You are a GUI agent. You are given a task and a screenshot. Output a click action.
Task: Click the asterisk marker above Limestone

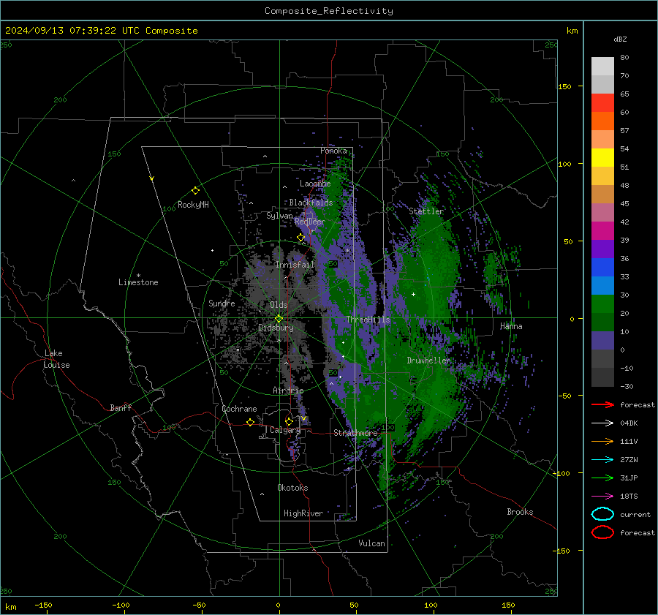(138, 276)
